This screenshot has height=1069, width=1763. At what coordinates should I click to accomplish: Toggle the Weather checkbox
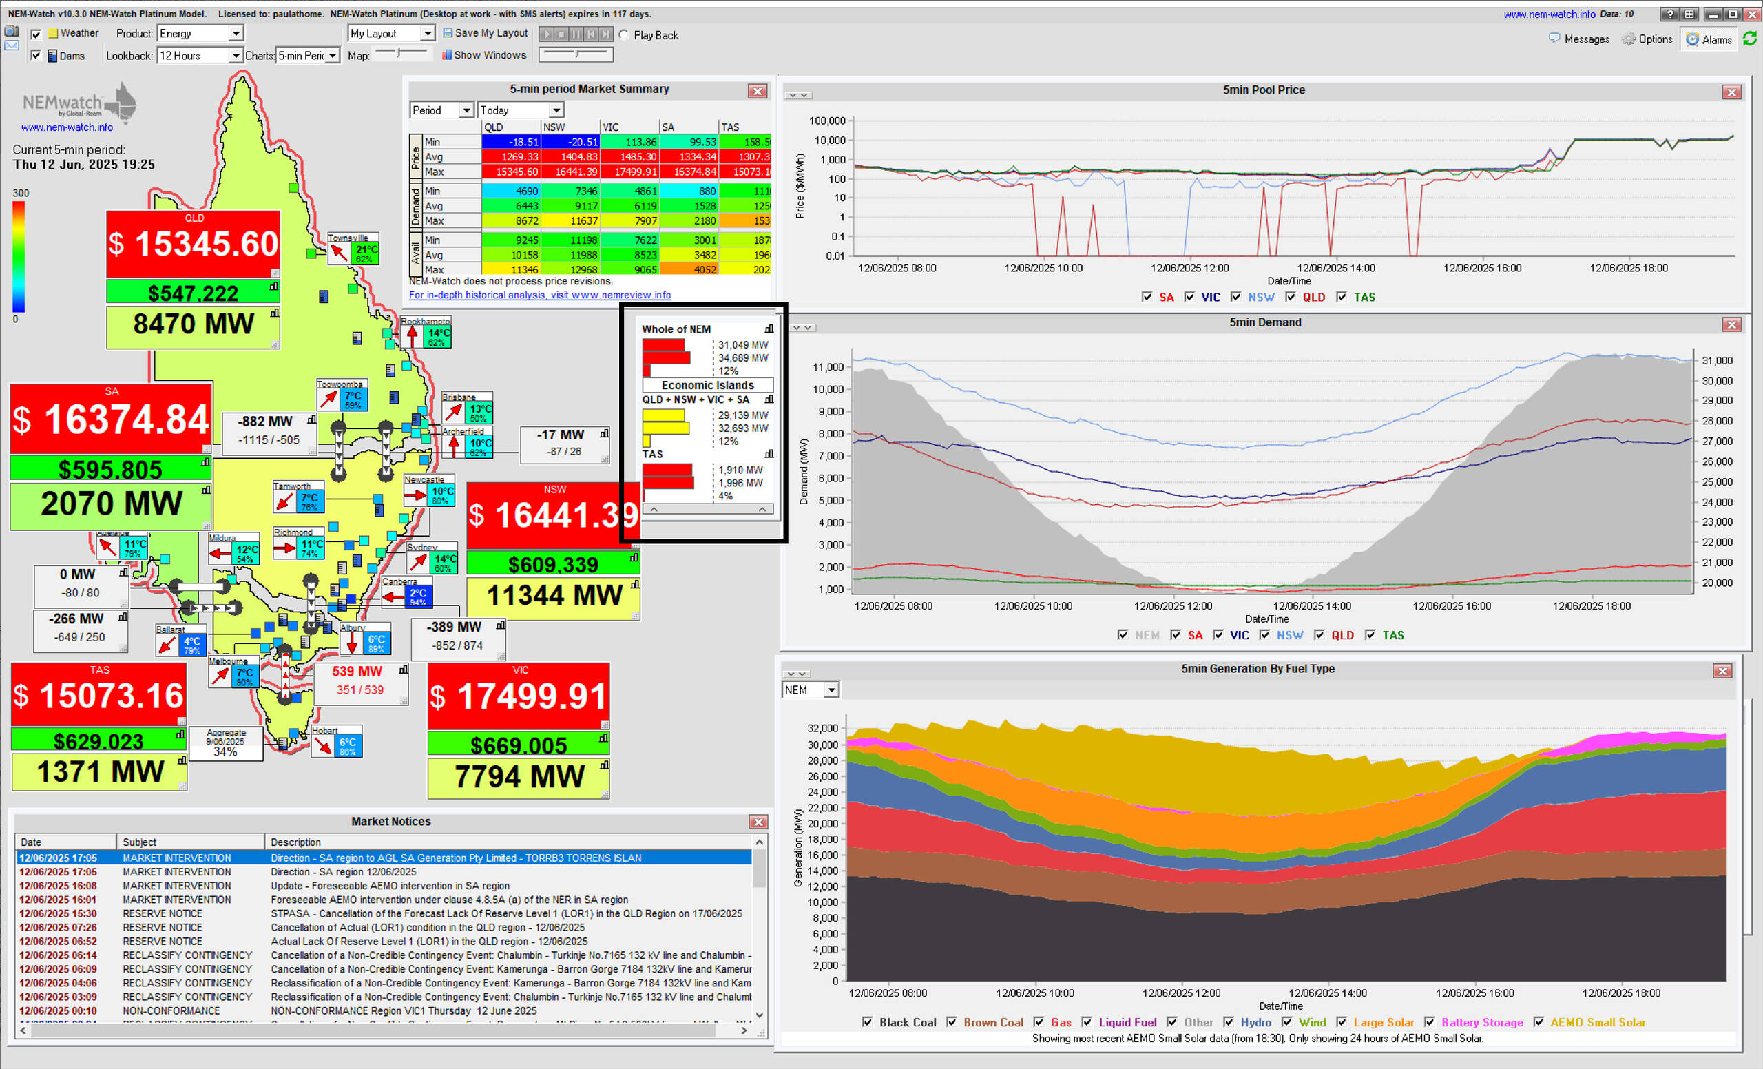pos(36,34)
